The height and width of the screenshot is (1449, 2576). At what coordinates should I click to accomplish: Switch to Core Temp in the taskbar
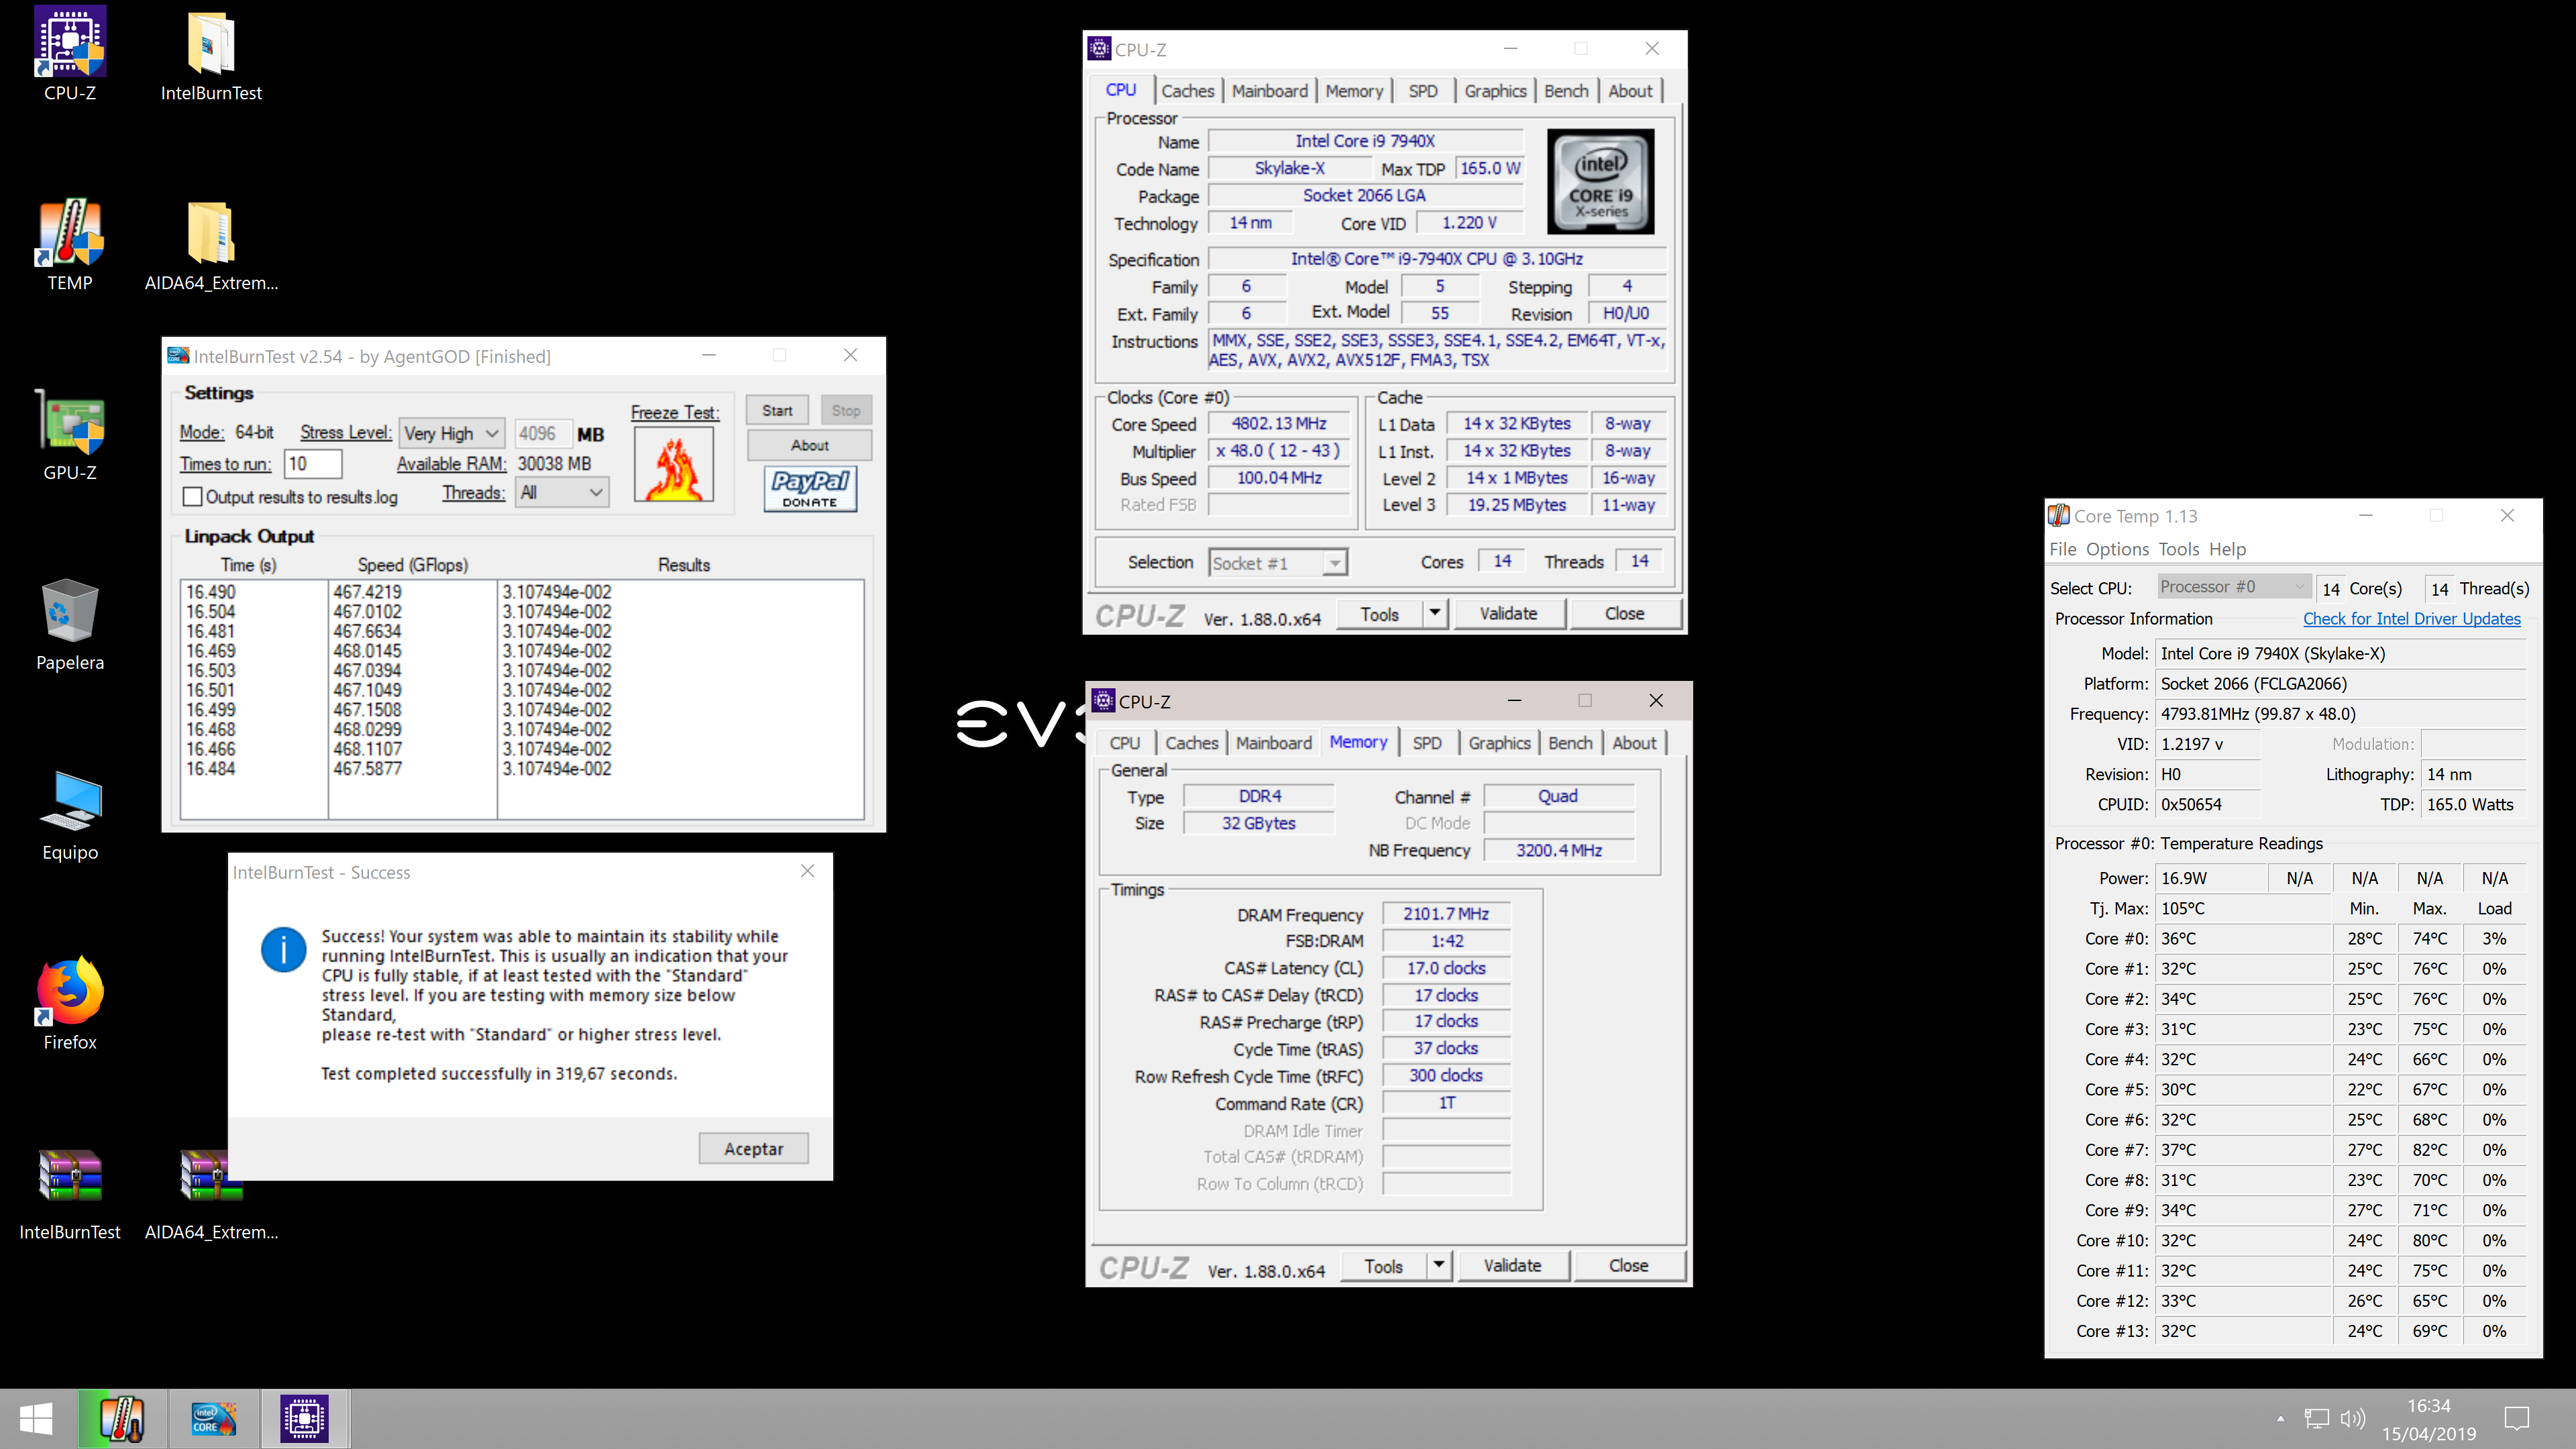click(122, 1418)
